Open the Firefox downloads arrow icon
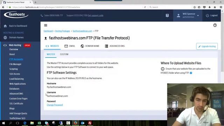This screenshot has height=126, width=224. point(210,7)
